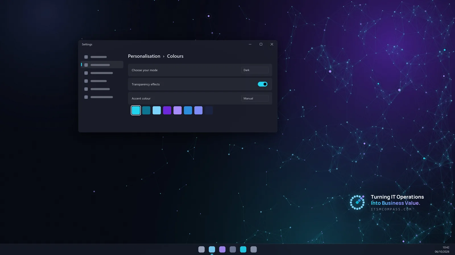The width and height of the screenshot is (455, 255).
Task: Choose the dark navy accent swatch
Action: [x=209, y=110]
